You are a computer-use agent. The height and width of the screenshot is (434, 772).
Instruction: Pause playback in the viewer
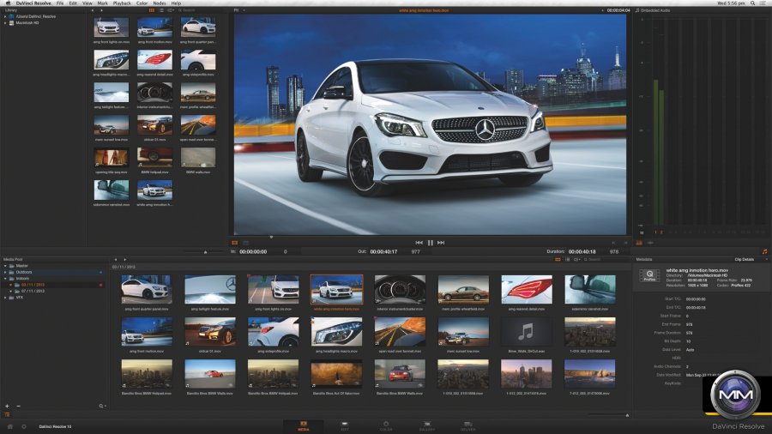coord(430,243)
